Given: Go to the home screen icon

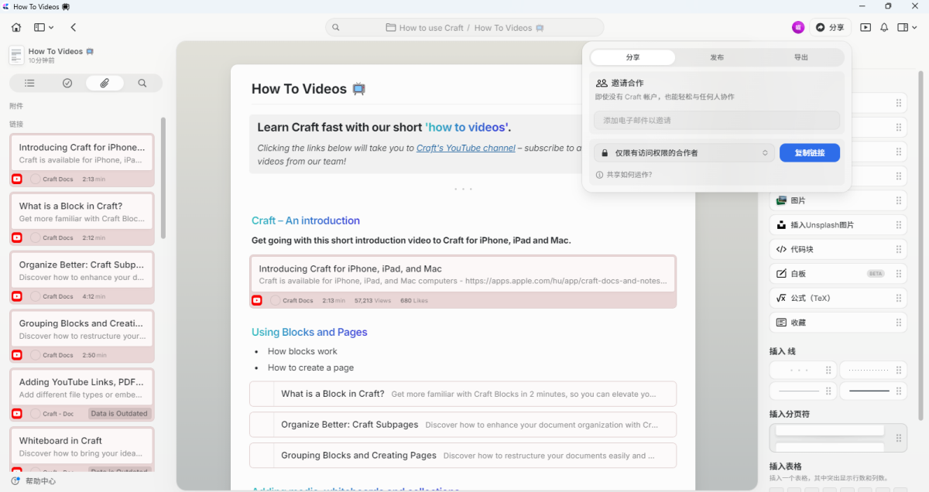Looking at the screenshot, I should (x=16, y=27).
